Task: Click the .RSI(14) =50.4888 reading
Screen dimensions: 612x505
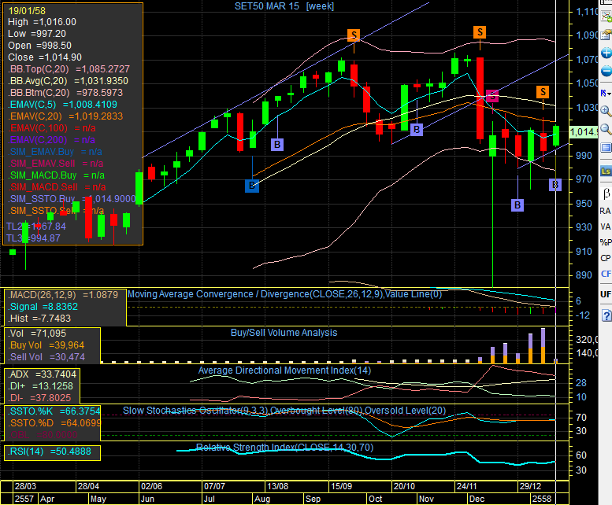Action: tap(49, 452)
